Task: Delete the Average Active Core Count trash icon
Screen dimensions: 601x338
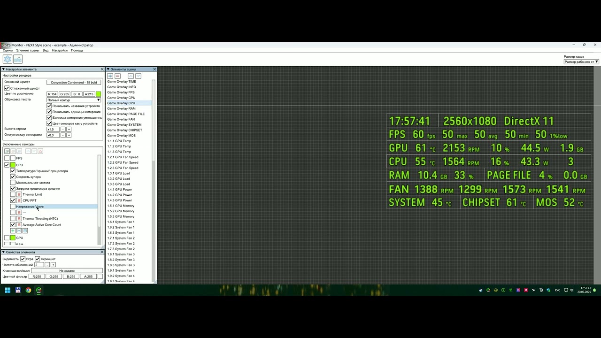Action: [x=19, y=225]
